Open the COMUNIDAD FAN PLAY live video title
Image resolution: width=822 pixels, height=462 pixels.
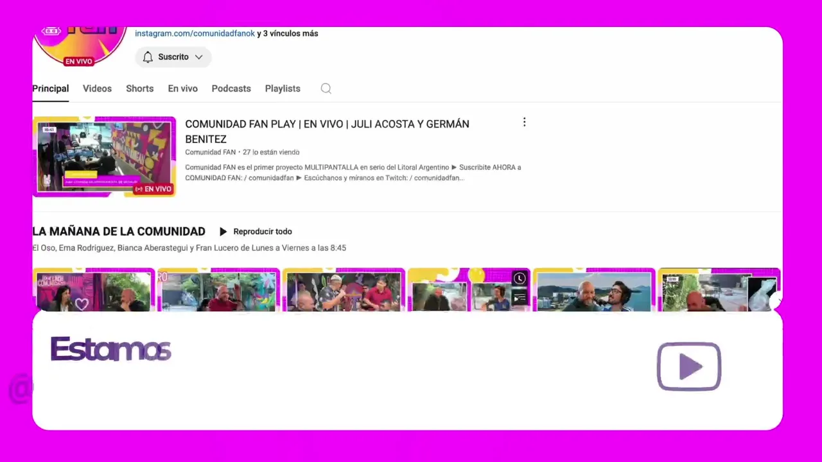[x=327, y=132]
